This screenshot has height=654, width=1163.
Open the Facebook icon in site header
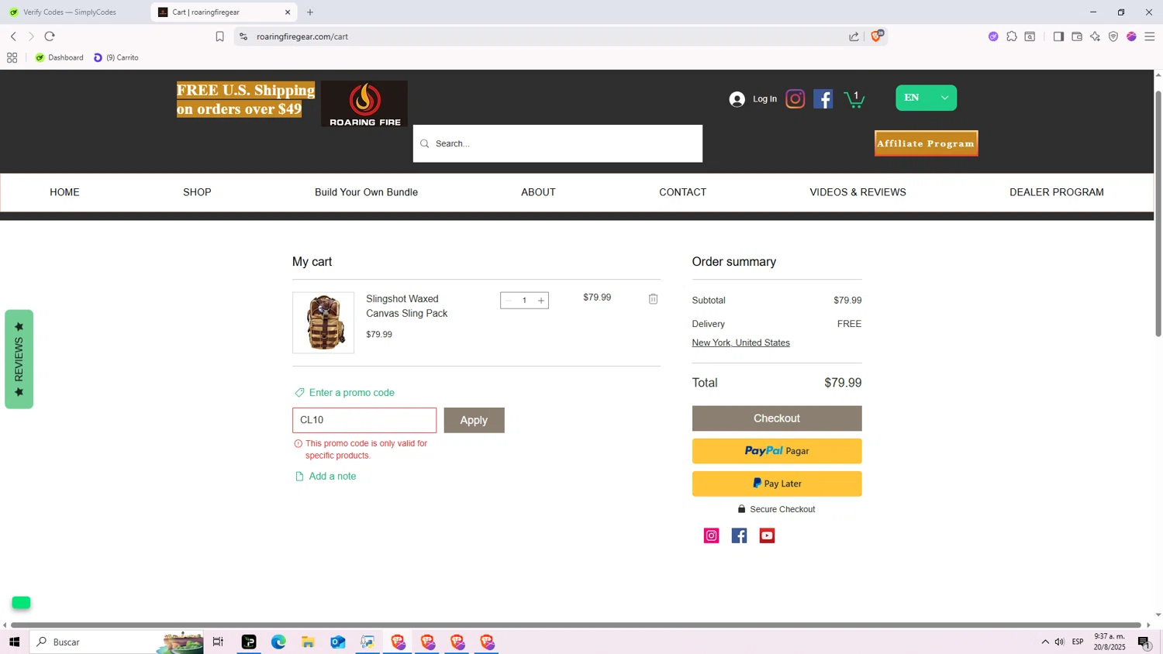[823, 99]
